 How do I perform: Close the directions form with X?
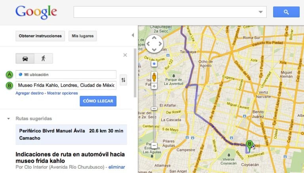(125, 55)
